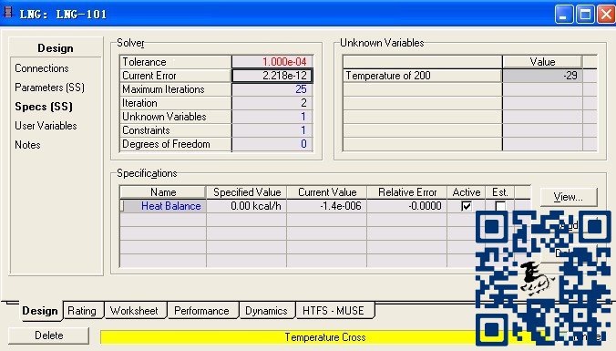Screen dimensions: 616x351
Task: Edit the Maximum Iterations value 25
Action: [272, 89]
